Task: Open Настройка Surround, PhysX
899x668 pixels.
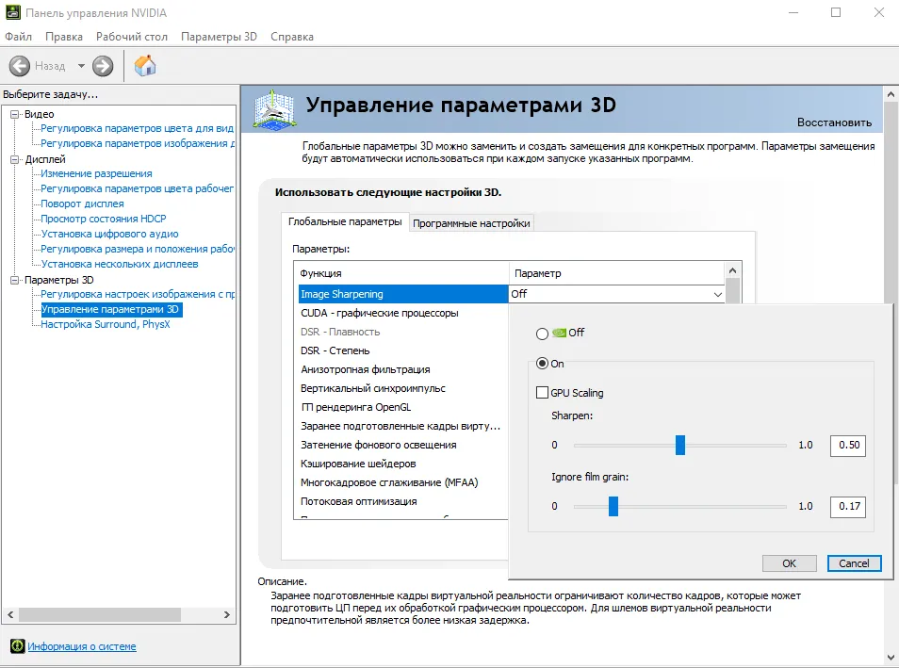Action: coord(106,324)
